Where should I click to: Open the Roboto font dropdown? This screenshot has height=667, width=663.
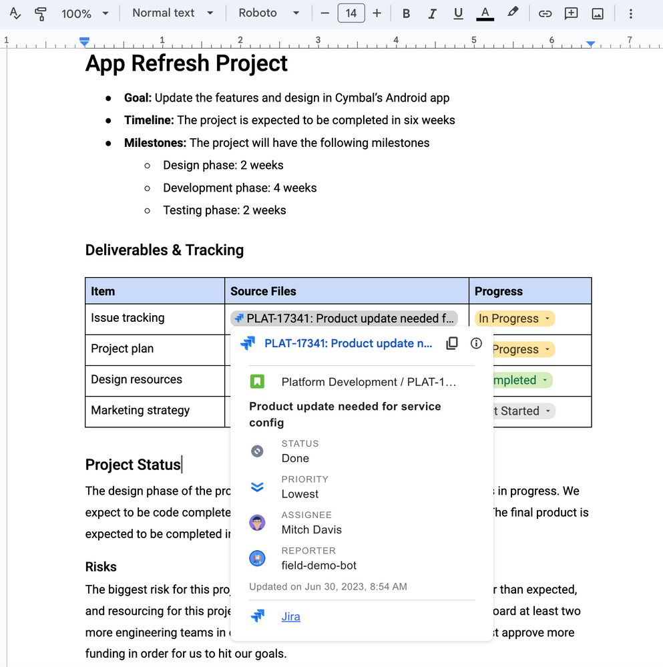pos(269,13)
